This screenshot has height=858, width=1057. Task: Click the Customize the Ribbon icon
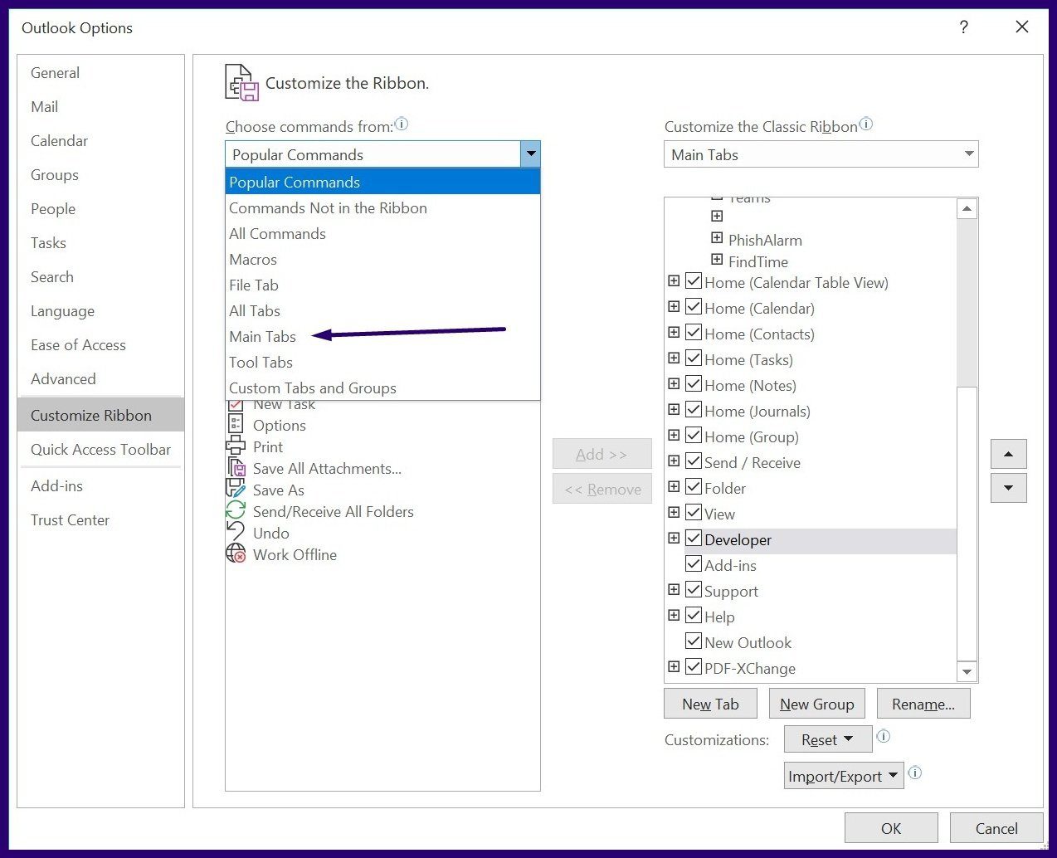click(x=241, y=82)
